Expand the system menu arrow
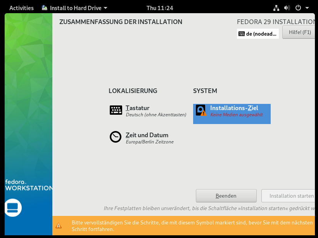Screen dimensions: 318x238 (x=307, y=8)
